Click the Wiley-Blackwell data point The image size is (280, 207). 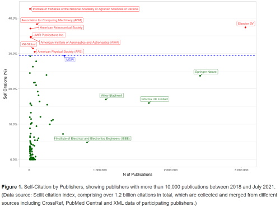106,100
